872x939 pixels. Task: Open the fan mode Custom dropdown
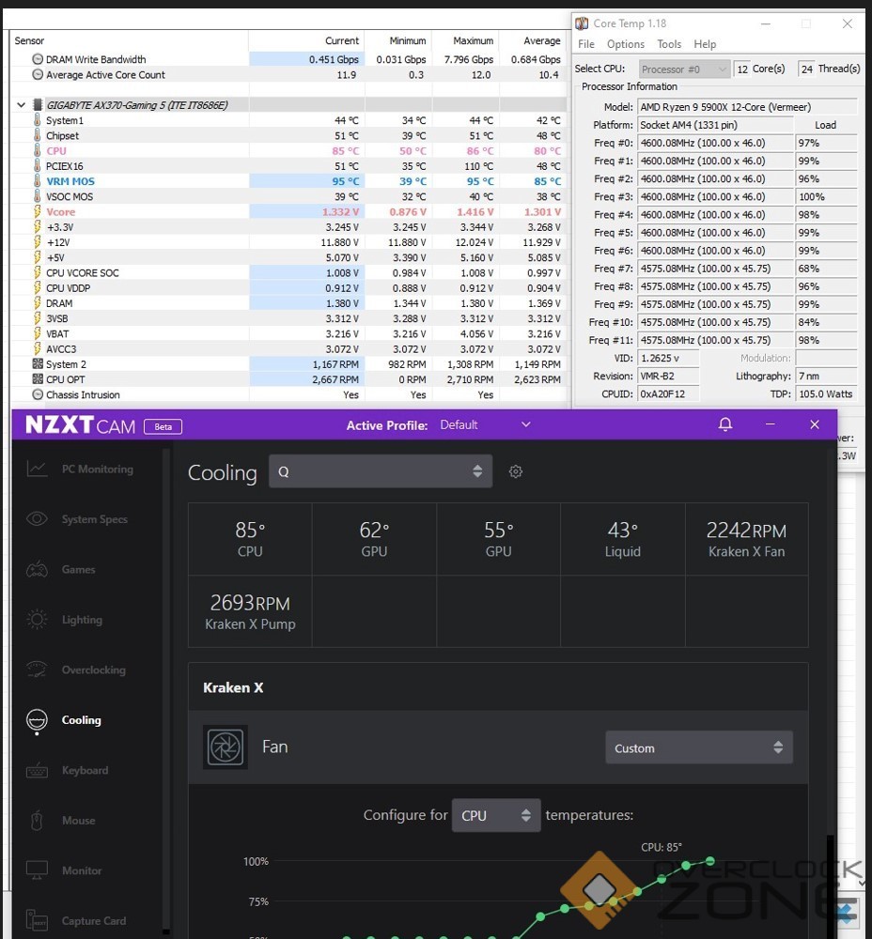coord(699,748)
